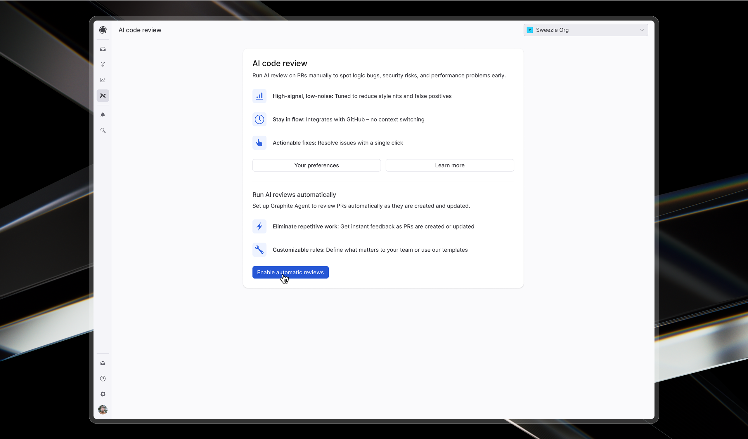Click the lightning bolt feature icon
The height and width of the screenshot is (439, 748).
tap(259, 227)
